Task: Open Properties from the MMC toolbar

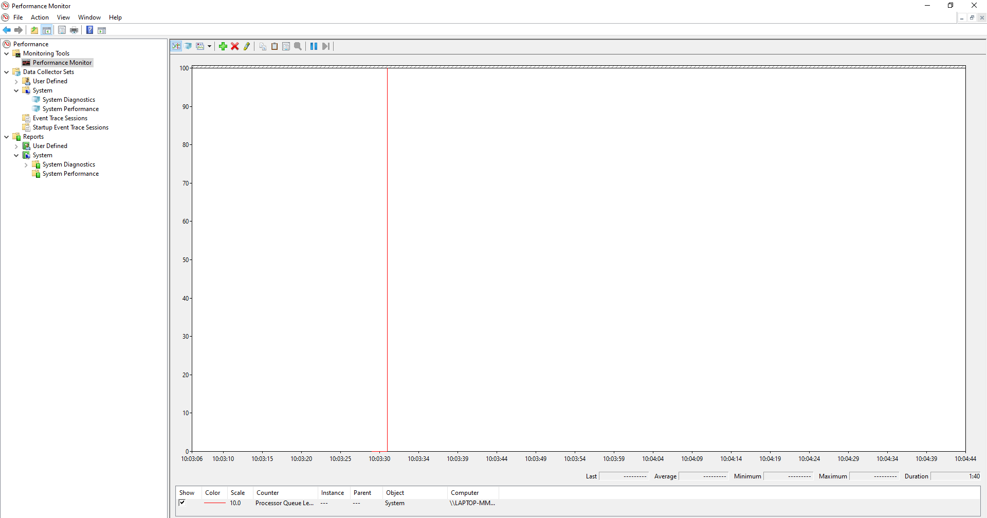Action: tap(62, 30)
